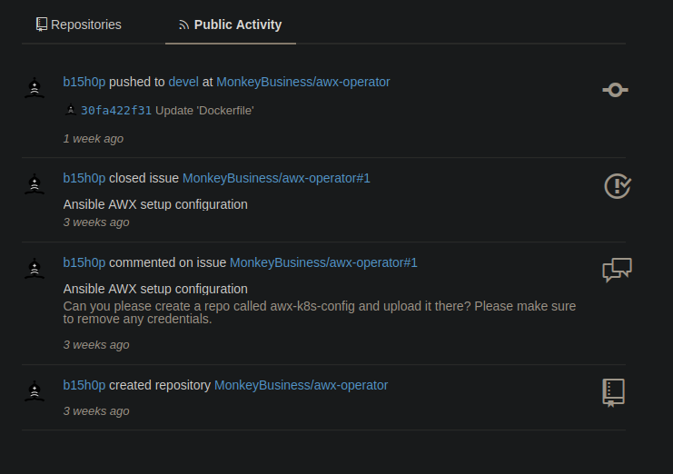673x474 pixels.
Task: Open awx-operator#1 link in commented entry
Action: [323, 262]
